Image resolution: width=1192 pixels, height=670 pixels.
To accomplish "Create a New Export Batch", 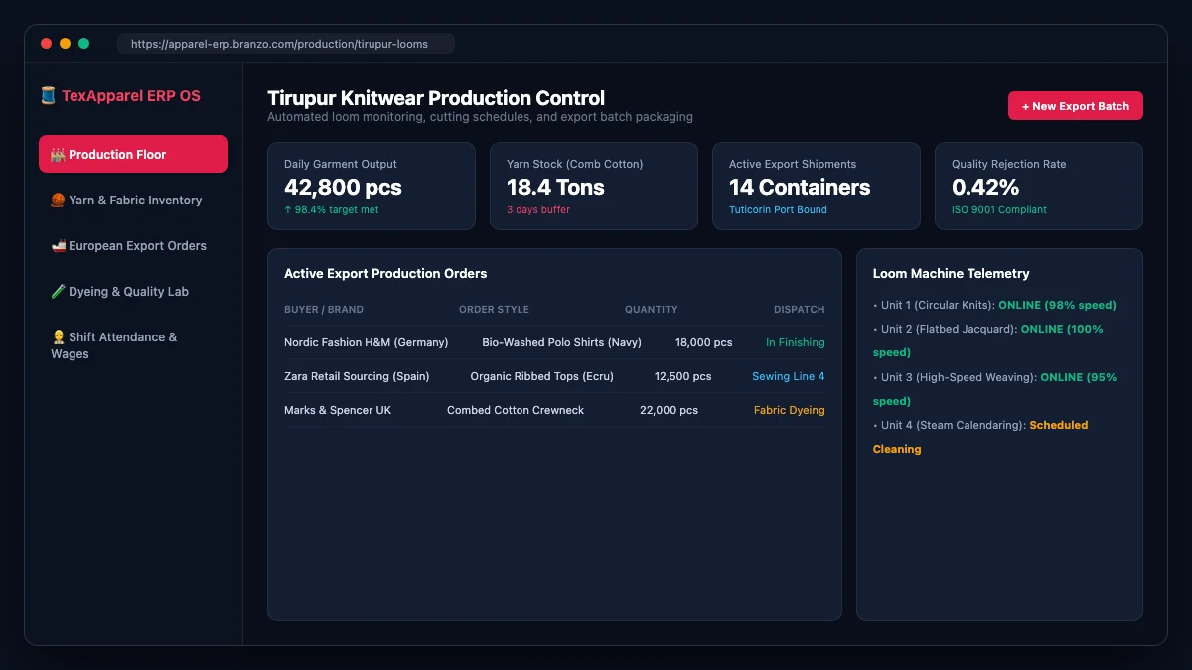I will click(1076, 106).
